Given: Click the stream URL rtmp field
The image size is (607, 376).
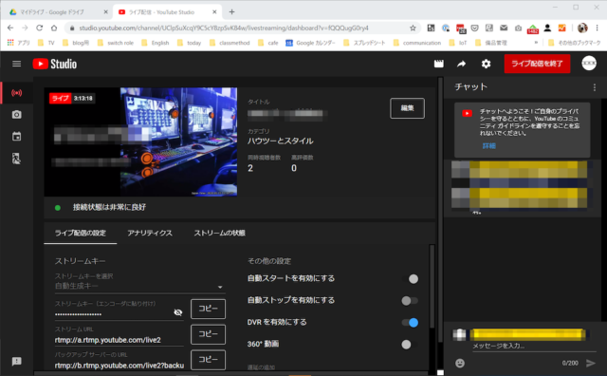Looking at the screenshot, I should click(120, 340).
